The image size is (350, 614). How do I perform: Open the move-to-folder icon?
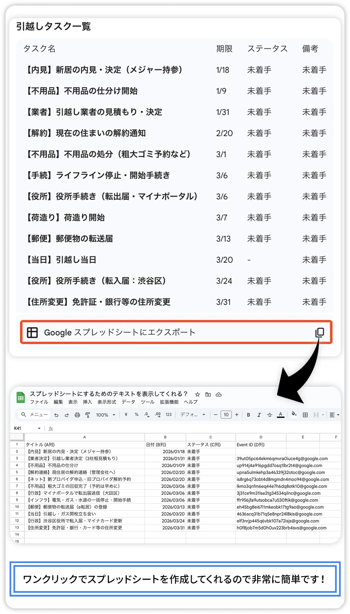pyautogui.click(x=208, y=394)
